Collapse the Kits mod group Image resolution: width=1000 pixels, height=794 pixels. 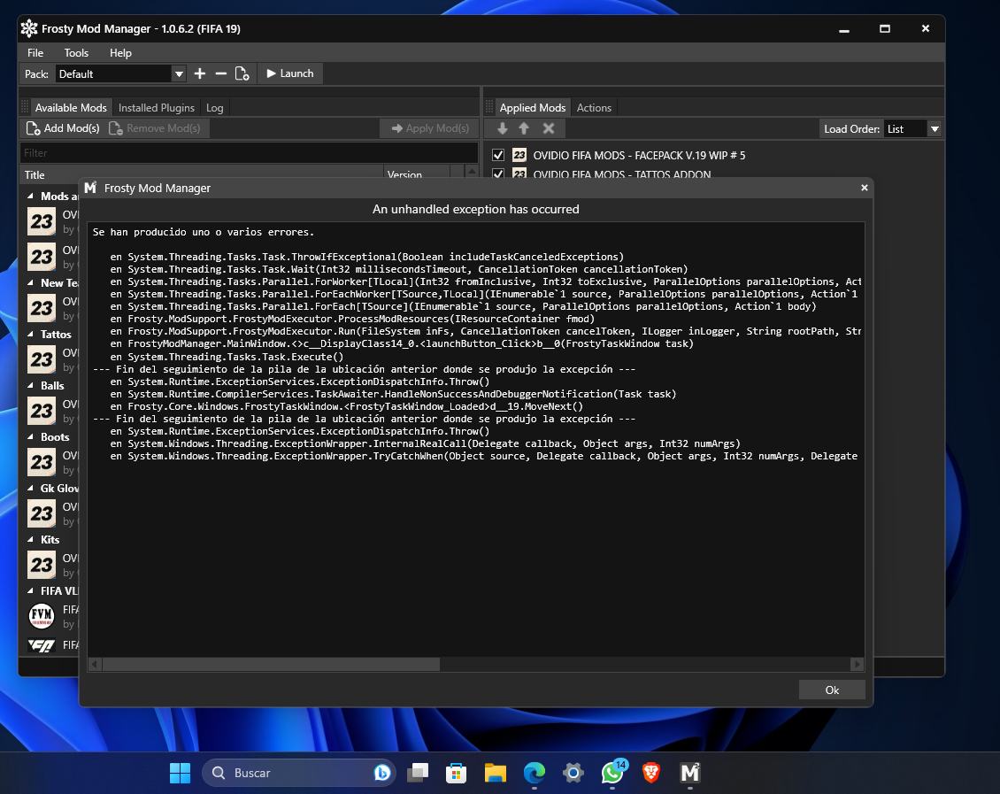point(31,540)
